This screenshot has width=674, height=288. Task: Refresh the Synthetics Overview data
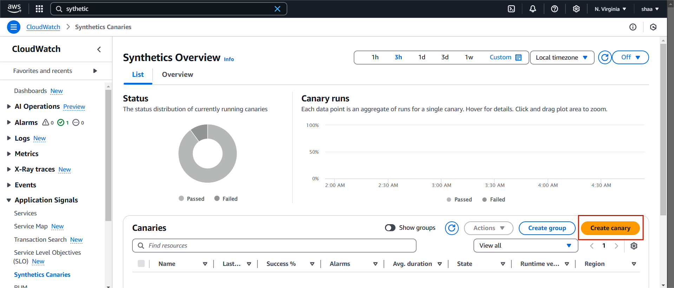click(x=605, y=57)
